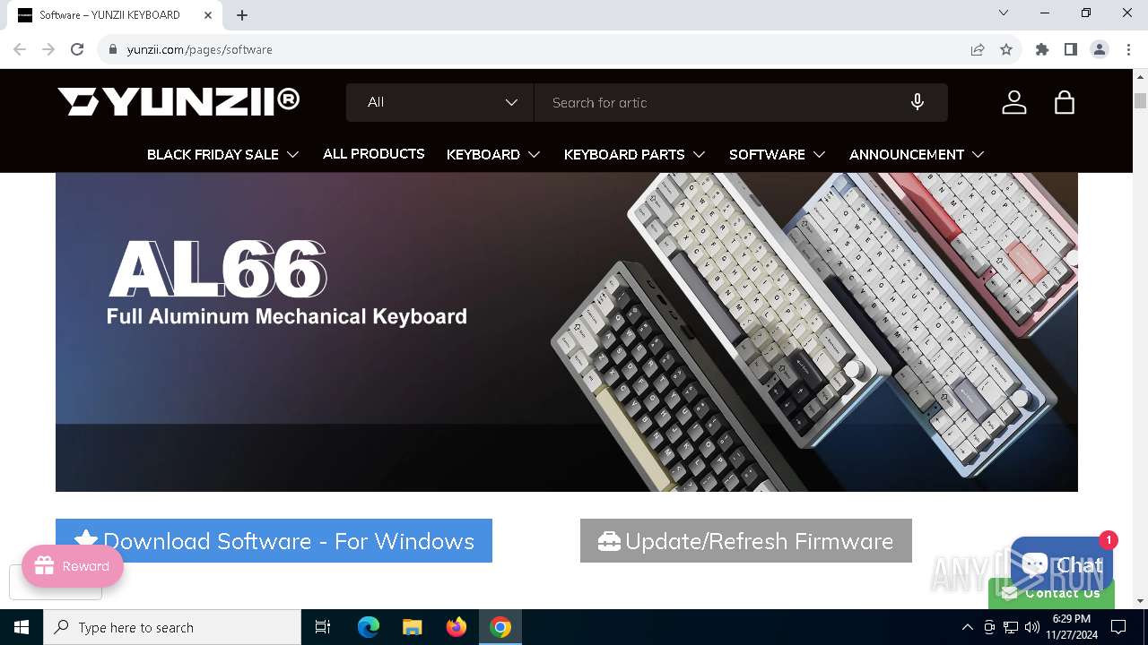Open the Chrome extensions puzzle icon
Viewport: 1148px width, 645px height.
(x=1042, y=49)
